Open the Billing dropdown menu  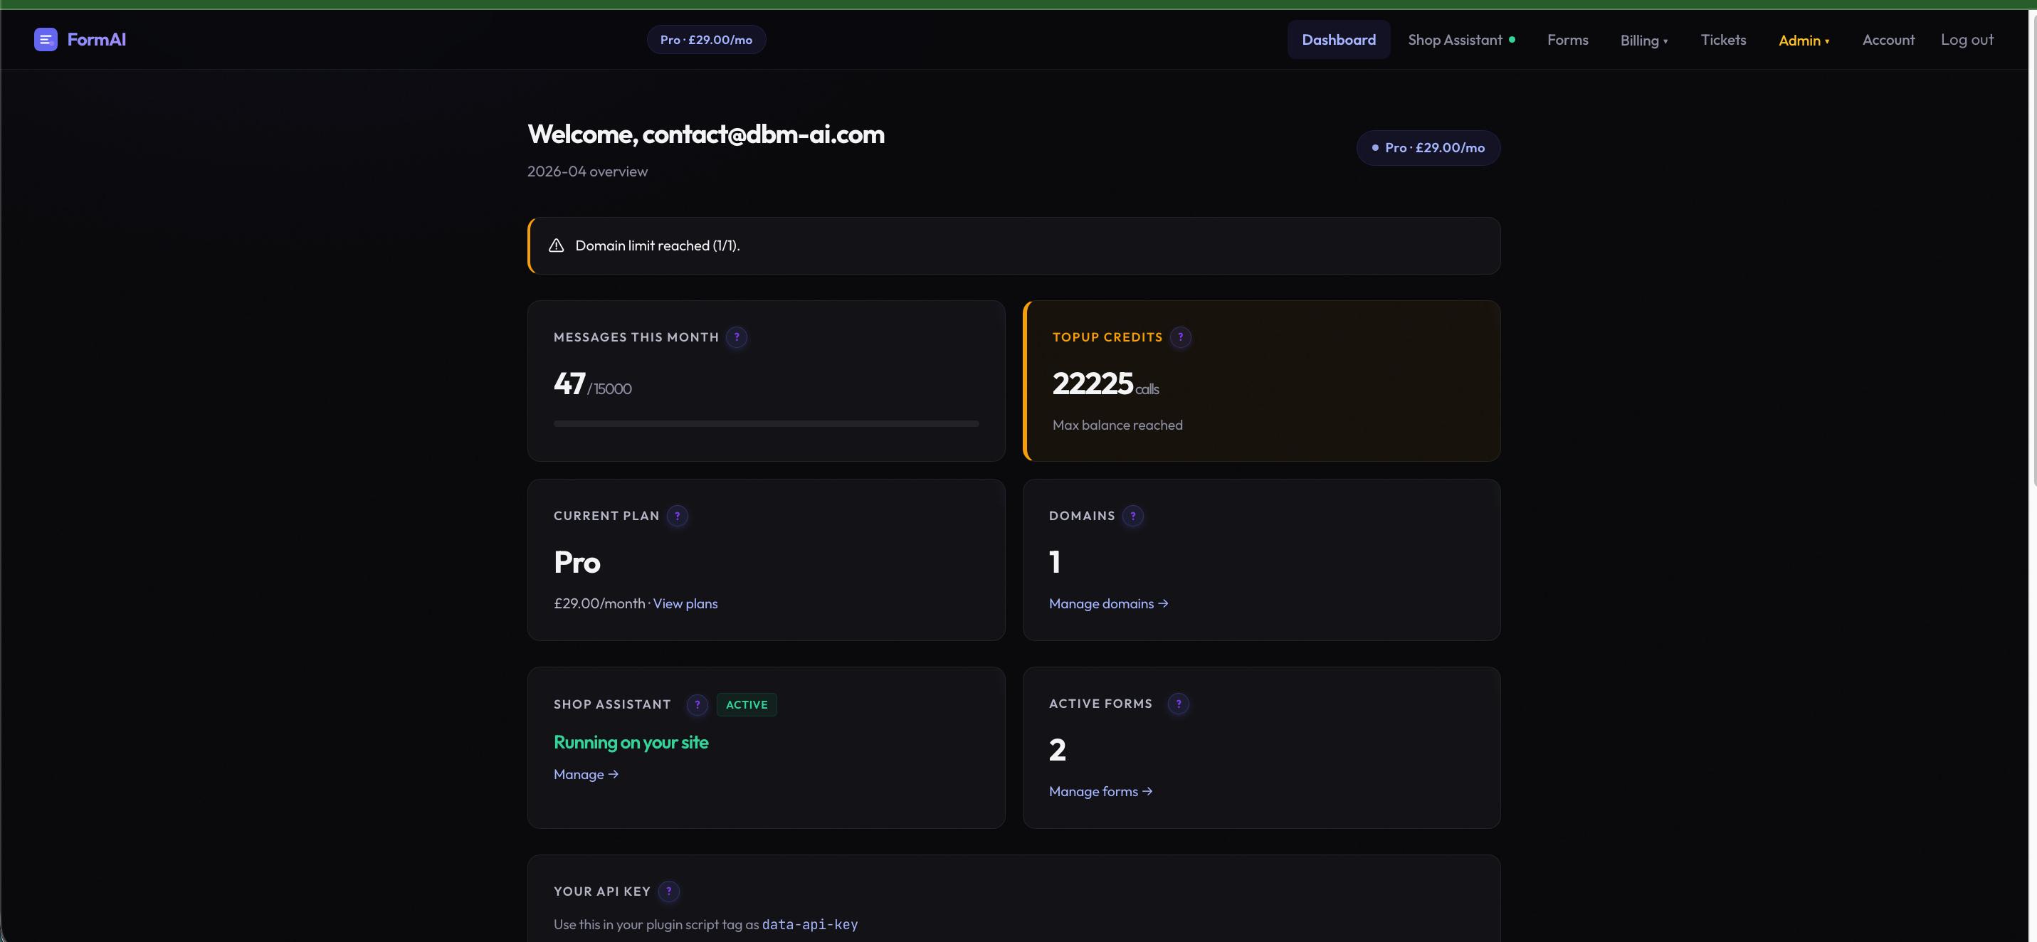pyautogui.click(x=1644, y=40)
